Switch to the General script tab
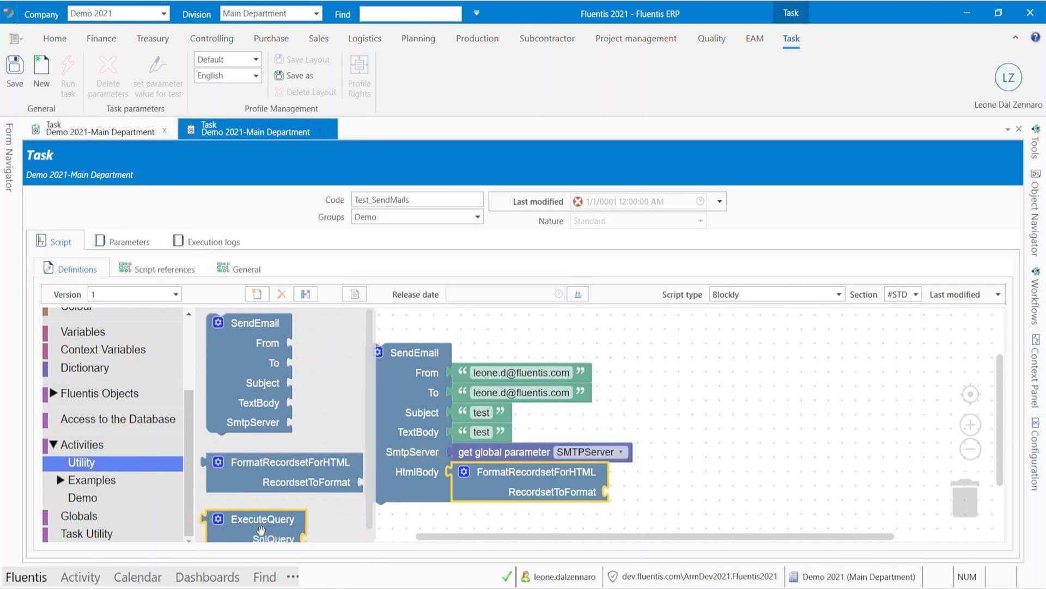 pyautogui.click(x=239, y=268)
